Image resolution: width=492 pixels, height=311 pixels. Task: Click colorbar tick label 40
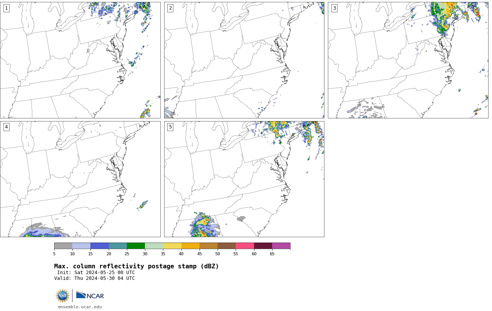181,254
